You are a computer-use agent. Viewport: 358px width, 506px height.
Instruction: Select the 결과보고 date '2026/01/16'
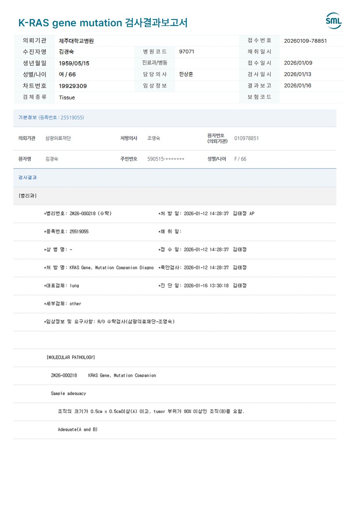[298, 86]
